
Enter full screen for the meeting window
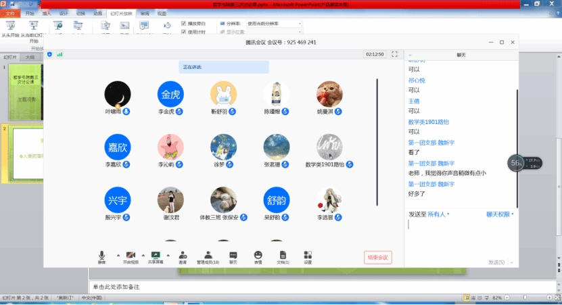pyautogui.click(x=394, y=54)
